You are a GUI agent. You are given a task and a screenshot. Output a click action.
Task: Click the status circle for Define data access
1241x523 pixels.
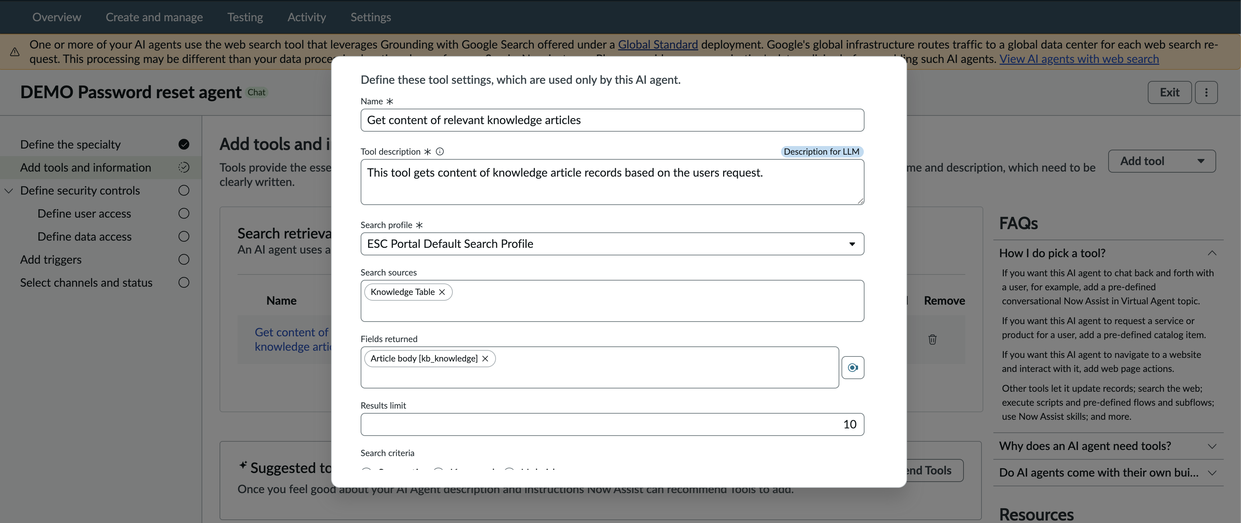tap(184, 236)
